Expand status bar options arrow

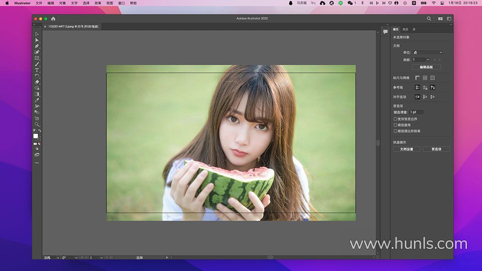167,257
